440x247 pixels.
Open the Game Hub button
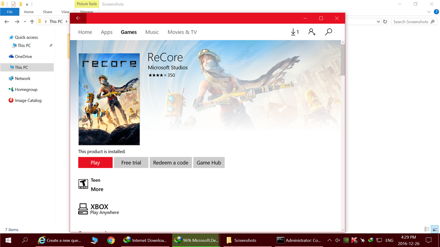click(x=209, y=163)
